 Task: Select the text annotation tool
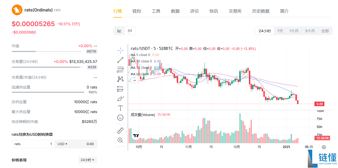pyautogui.click(x=120, y=108)
